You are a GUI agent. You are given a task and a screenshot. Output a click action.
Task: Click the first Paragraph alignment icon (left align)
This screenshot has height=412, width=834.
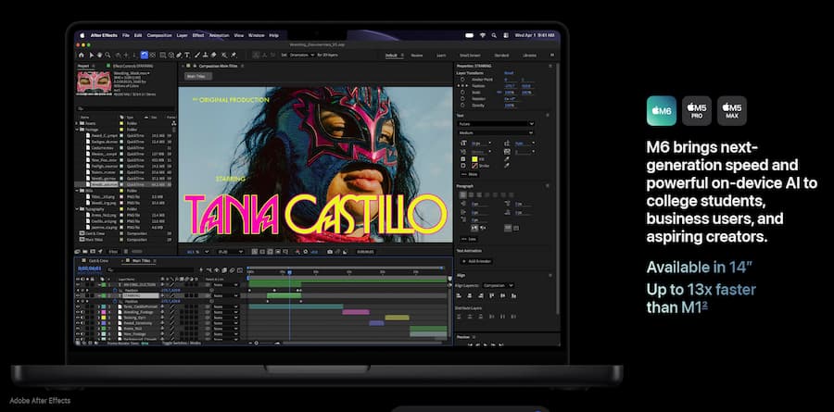coord(462,195)
